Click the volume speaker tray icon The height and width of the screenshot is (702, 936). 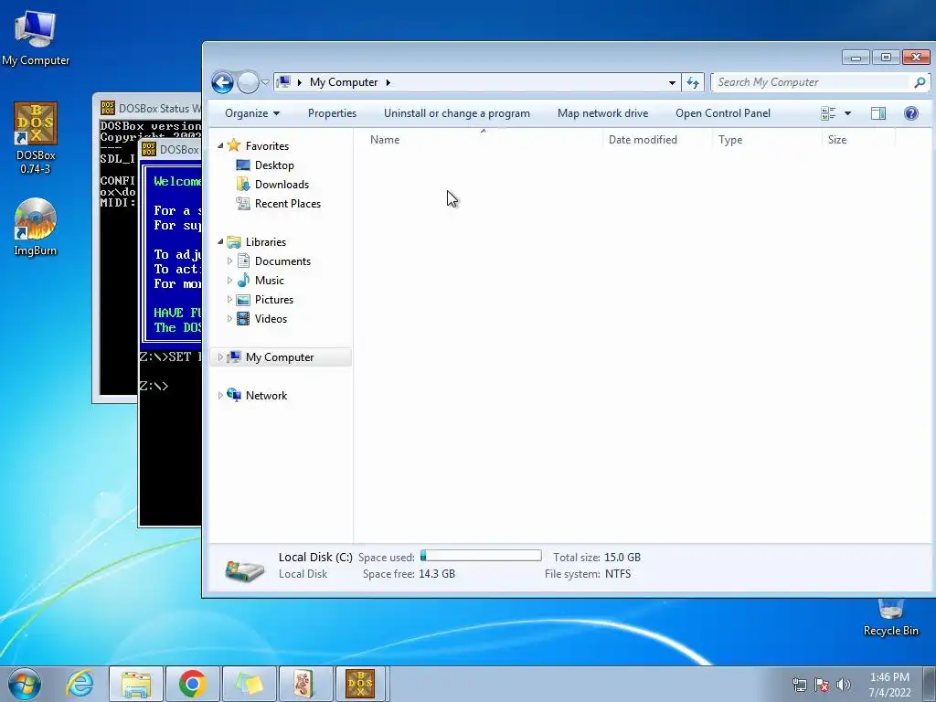(843, 685)
